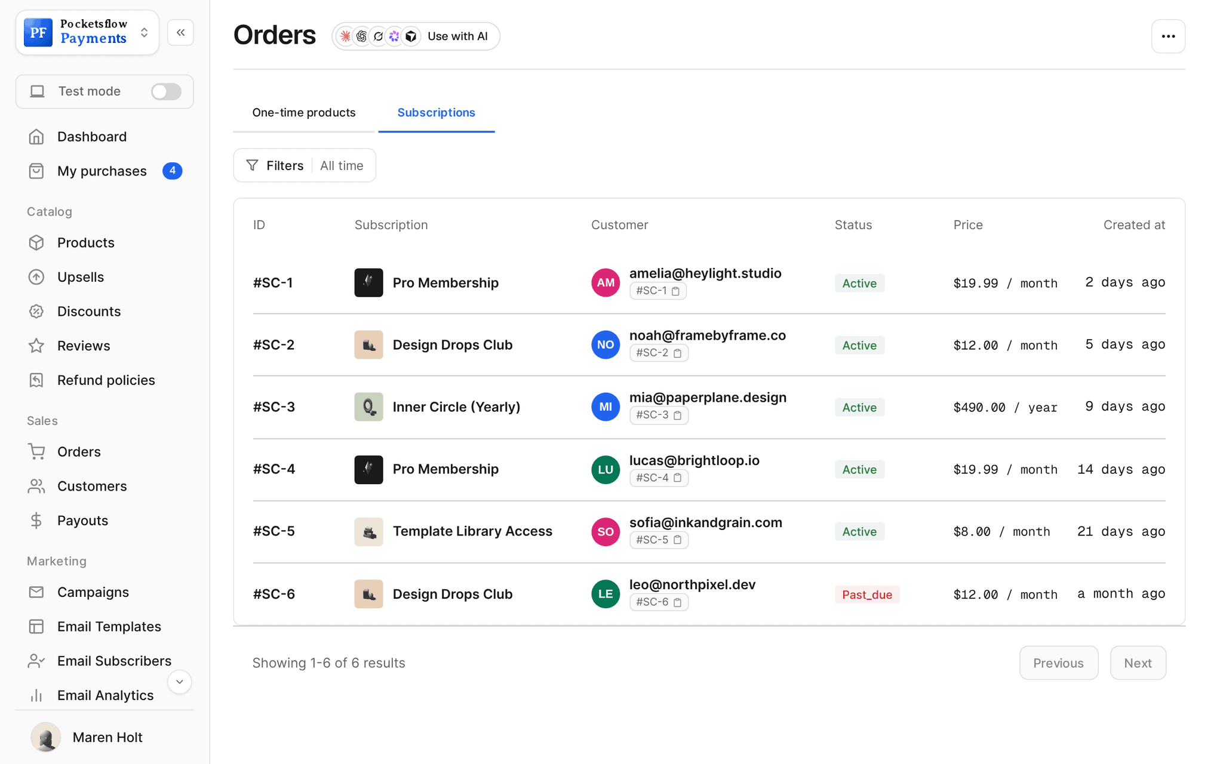Click the Campaigns envelope icon
The width and height of the screenshot is (1223, 764).
[x=36, y=592]
